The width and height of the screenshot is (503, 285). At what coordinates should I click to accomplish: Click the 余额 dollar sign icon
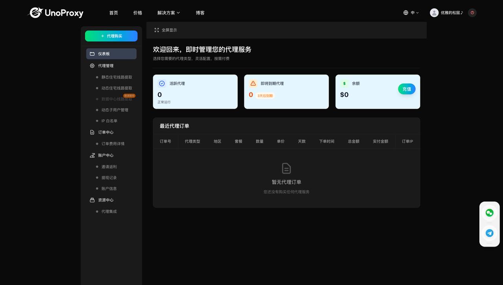point(344,84)
